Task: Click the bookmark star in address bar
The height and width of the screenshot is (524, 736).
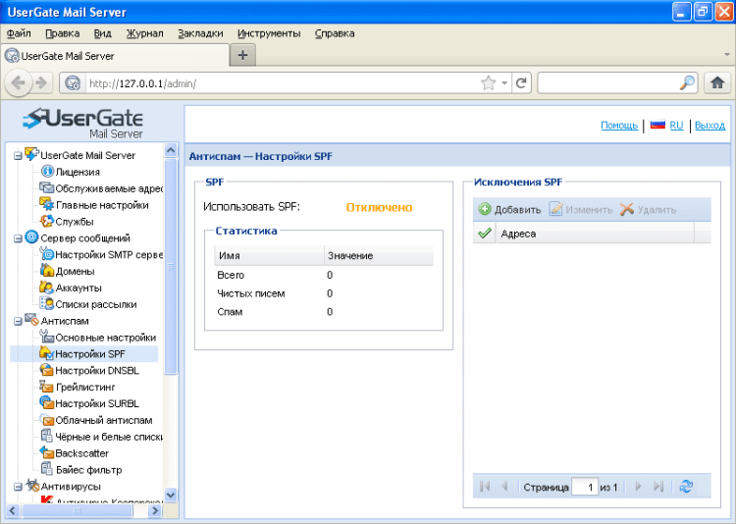Action: (488, 83)
